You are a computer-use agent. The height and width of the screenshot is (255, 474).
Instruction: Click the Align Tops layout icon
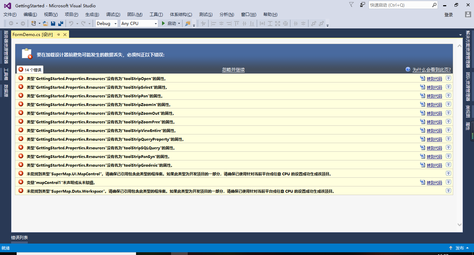point(237,24)
